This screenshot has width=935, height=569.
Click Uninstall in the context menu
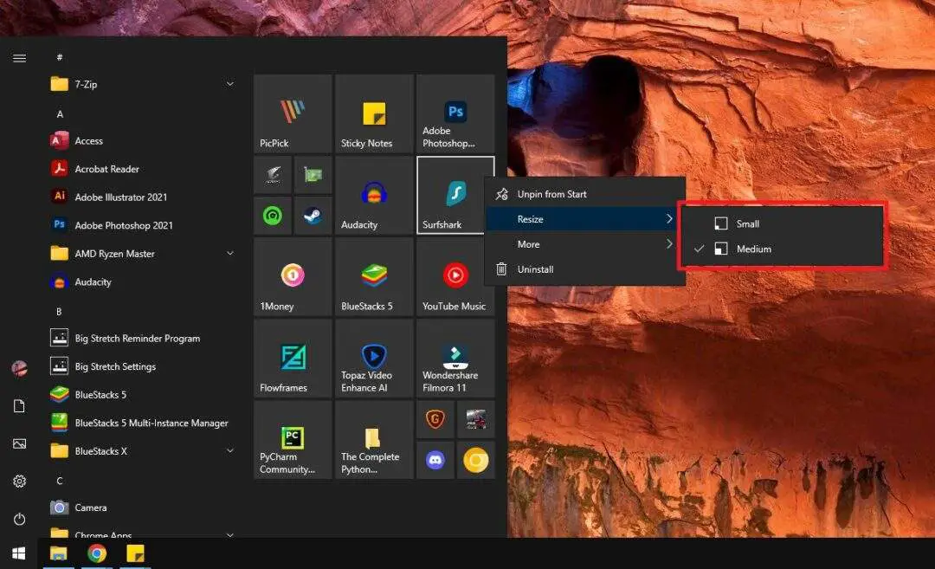(533, 269)
